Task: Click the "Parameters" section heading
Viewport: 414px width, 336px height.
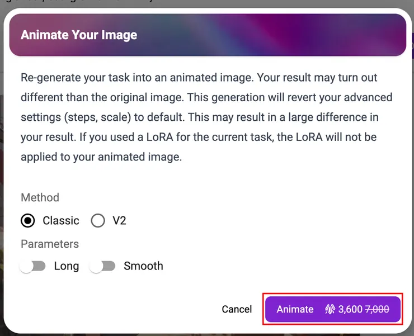Action: pyautogui.click(x=50, y=244)
